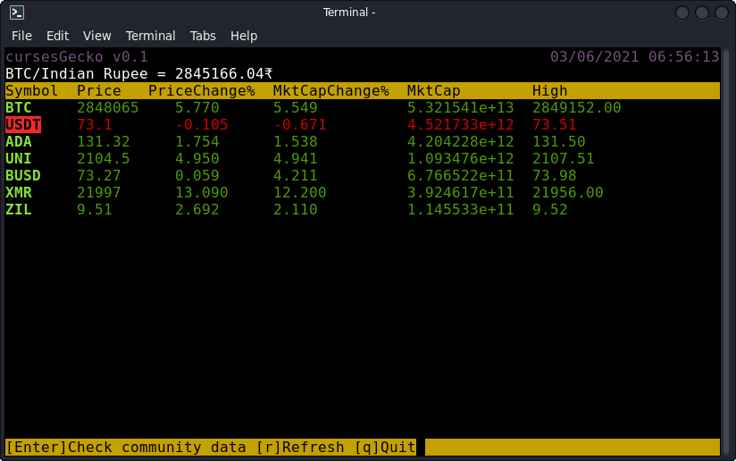
Task: Click USDT price change -0.105
Action: 202,124
